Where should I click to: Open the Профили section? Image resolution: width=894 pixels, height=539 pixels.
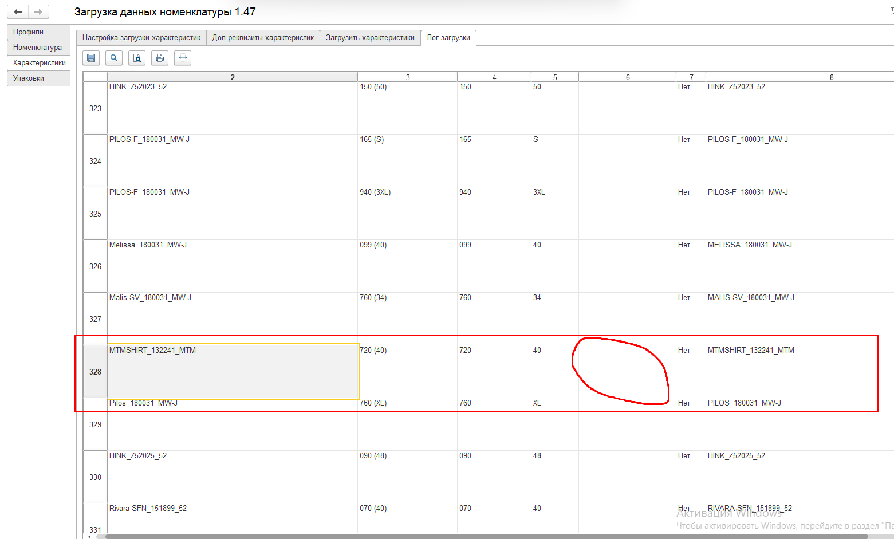(38, 32)
